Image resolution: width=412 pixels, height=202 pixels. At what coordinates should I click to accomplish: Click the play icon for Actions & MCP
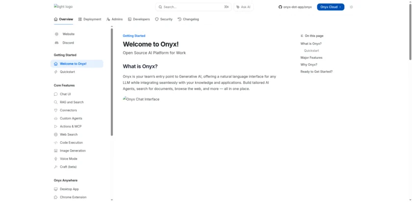[55, 126]
